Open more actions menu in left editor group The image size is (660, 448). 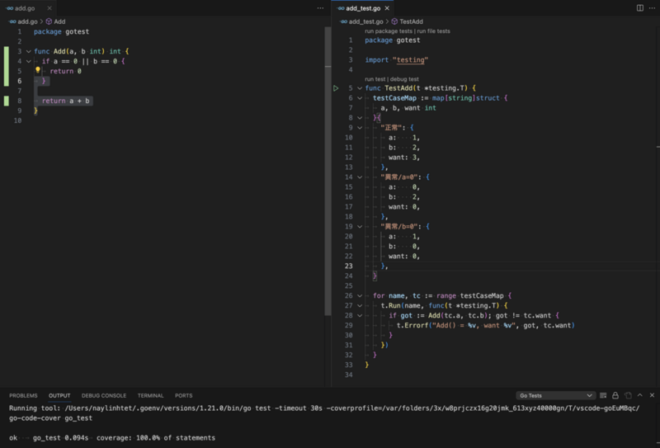[320, 8]
